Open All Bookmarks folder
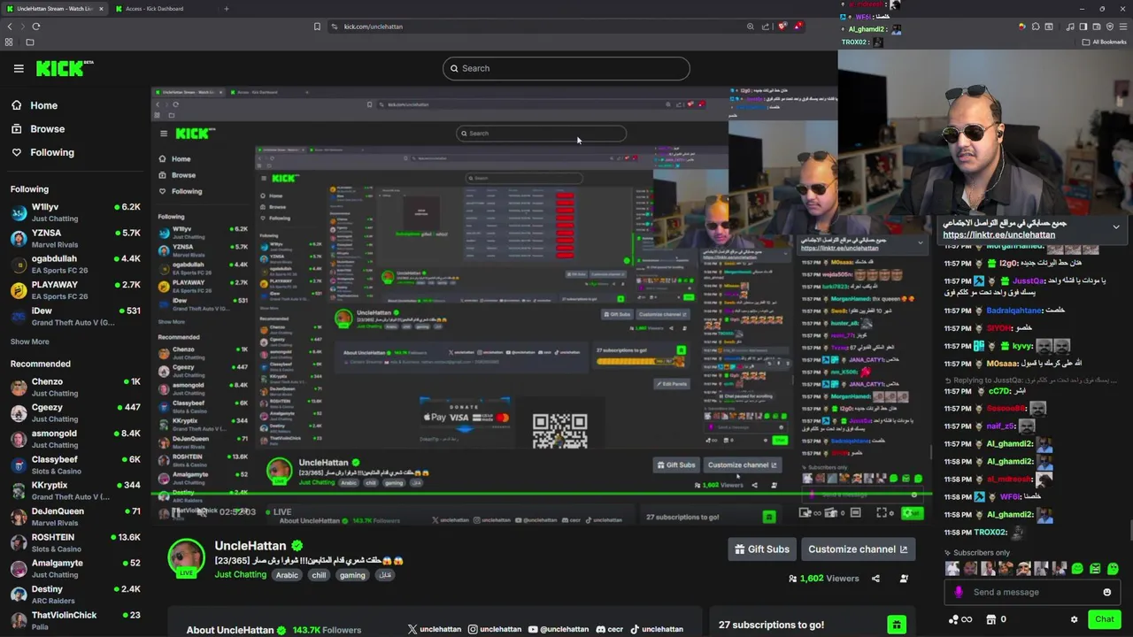This screenshot has width=1133, height=637. coord(1105,42)
